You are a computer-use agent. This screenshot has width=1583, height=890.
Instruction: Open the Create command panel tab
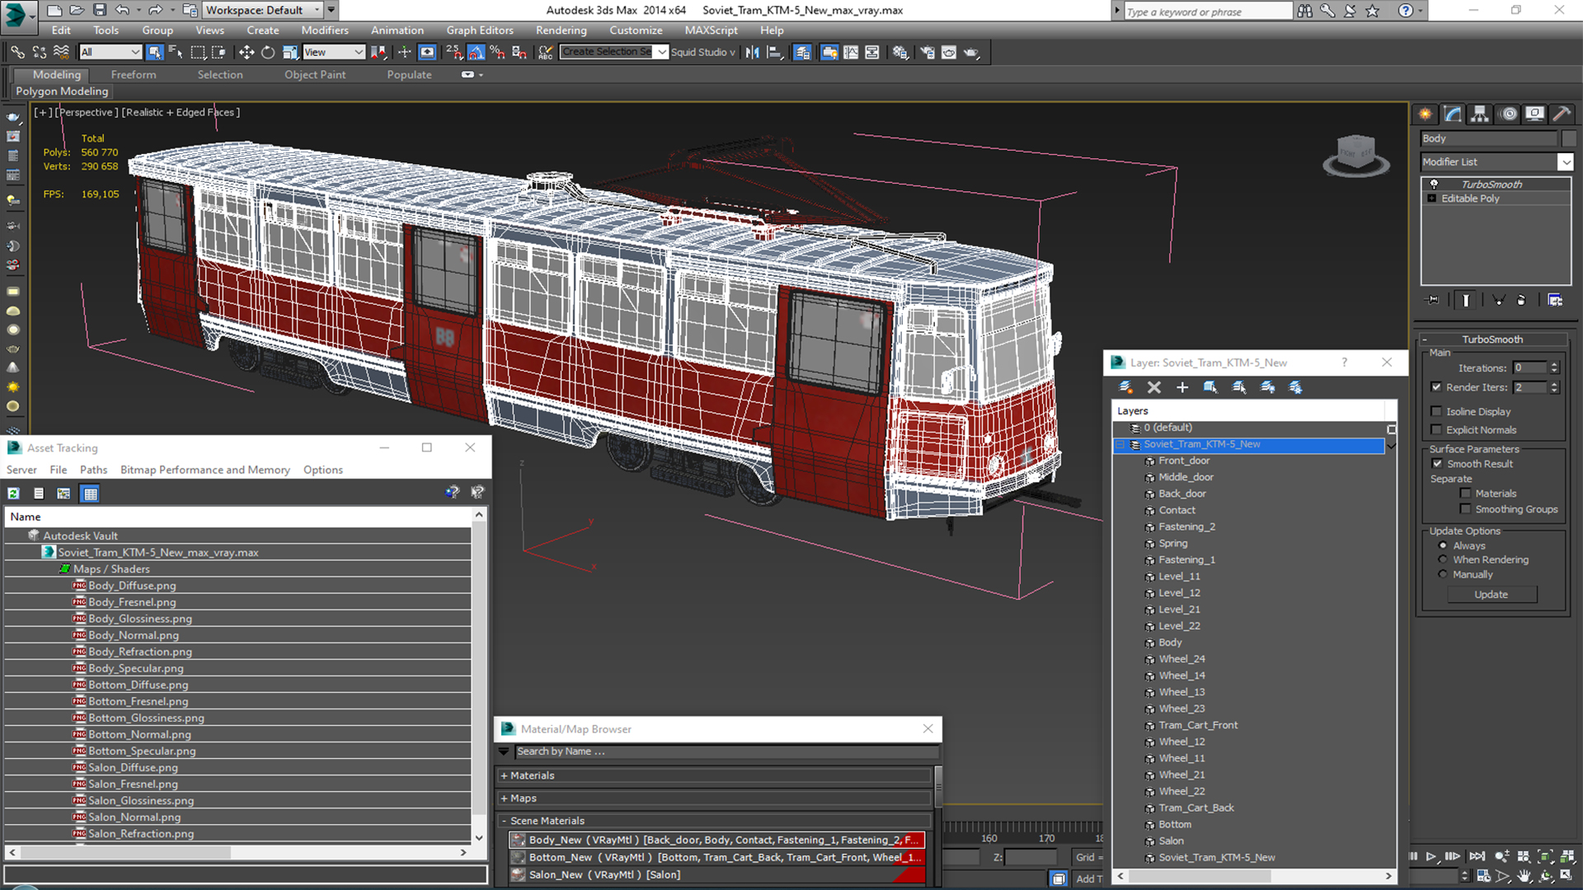tap(1425, 114)
